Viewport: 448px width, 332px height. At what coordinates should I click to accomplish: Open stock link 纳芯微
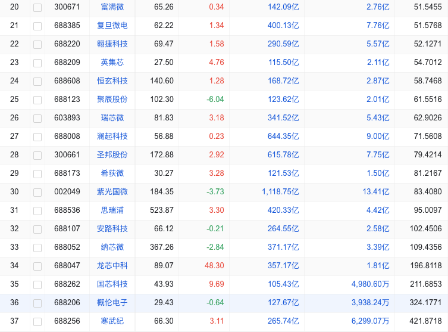(112, 247)
